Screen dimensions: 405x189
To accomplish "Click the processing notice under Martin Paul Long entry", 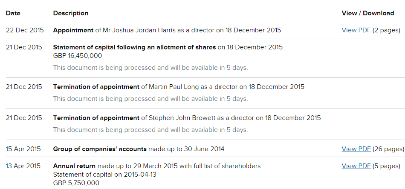I will click(x=150, y=99).
